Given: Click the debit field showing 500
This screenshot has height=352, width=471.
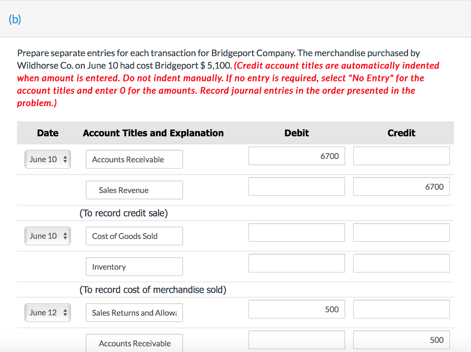Looking at the screenshot, I should (x=296, y=309).
